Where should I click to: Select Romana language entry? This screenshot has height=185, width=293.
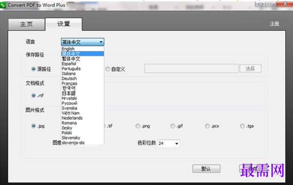(x=83, y=123)
